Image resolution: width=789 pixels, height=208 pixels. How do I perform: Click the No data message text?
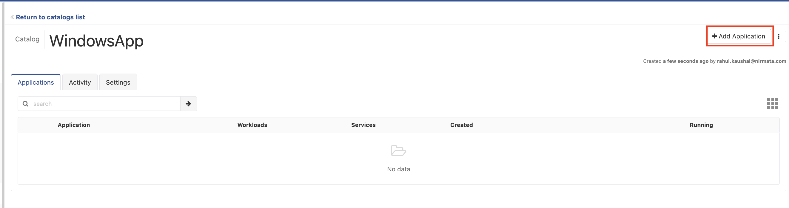(x=398, y=169)
